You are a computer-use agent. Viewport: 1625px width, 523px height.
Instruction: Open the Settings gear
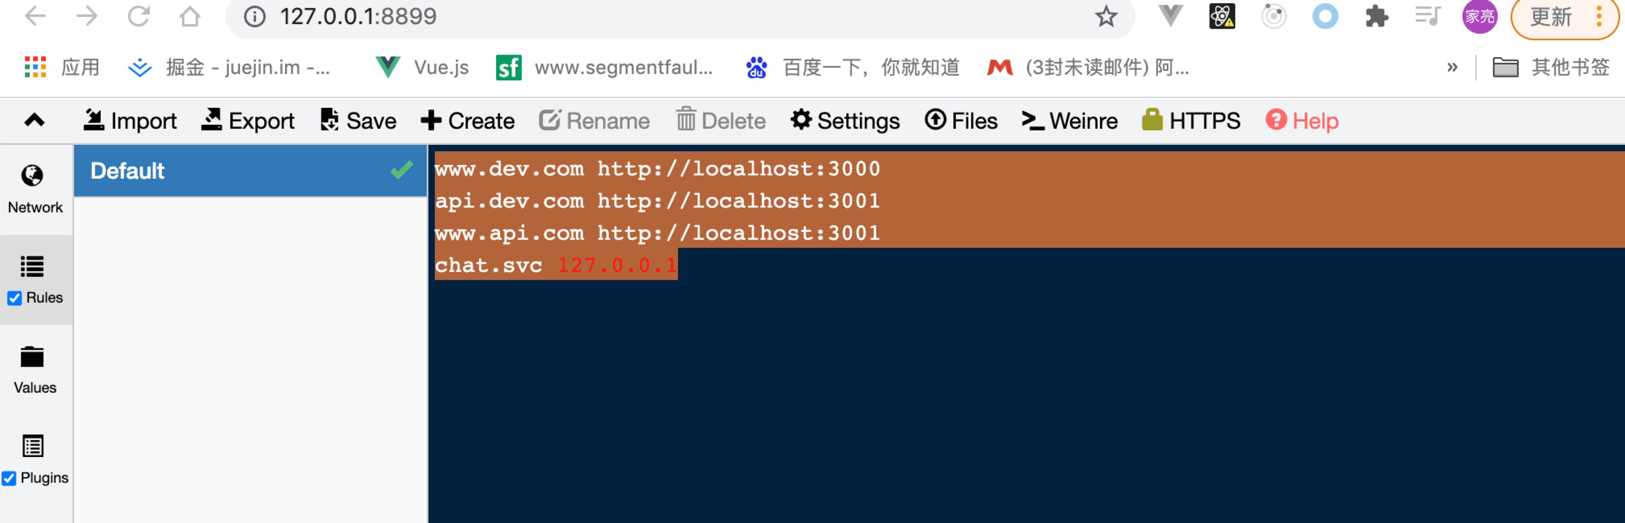click(845, 120)
